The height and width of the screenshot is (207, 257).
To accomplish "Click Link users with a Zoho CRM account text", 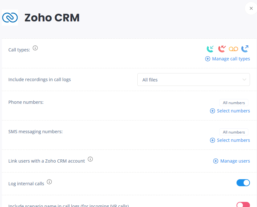I will click(46, 161).
